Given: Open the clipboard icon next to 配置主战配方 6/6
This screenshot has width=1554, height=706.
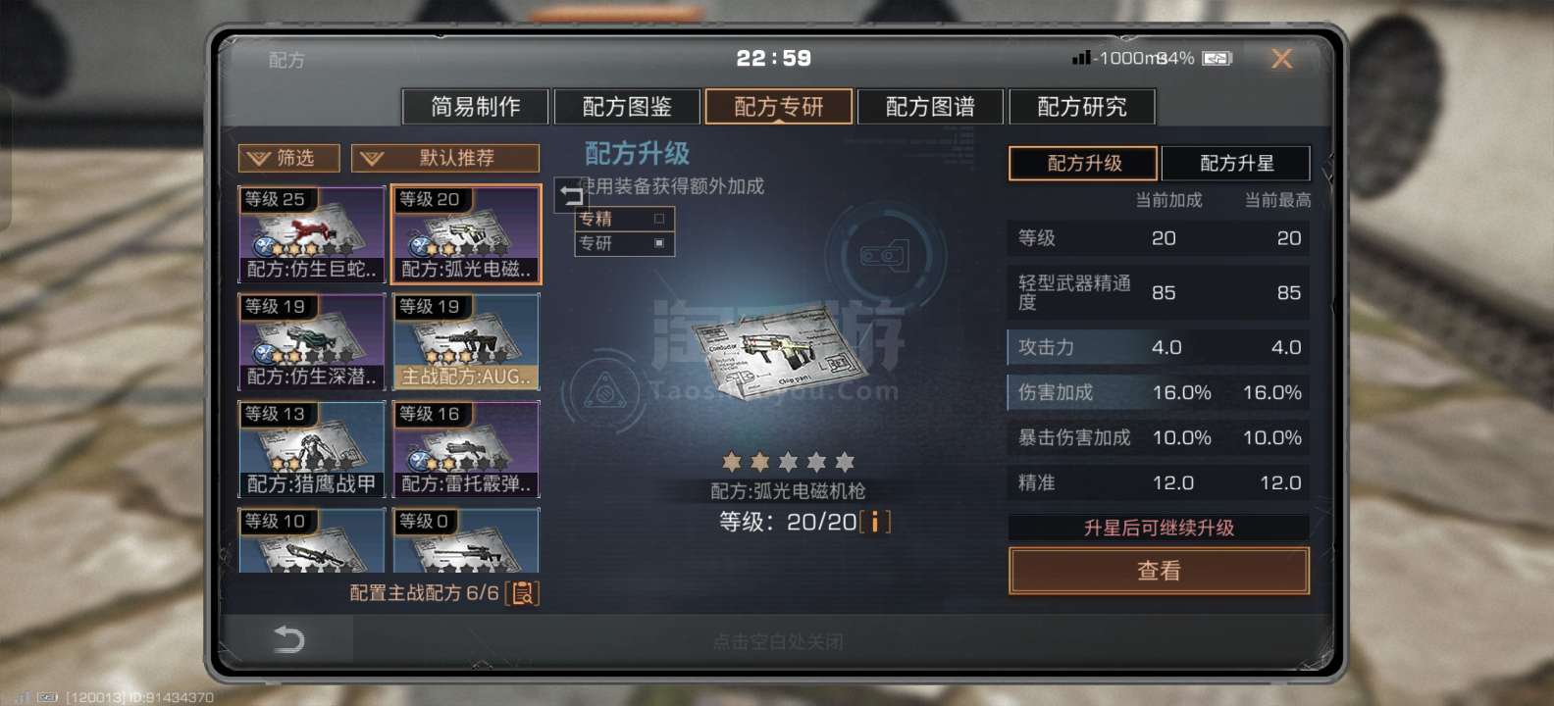Looking at the screenshot, I should click(523, 592).
